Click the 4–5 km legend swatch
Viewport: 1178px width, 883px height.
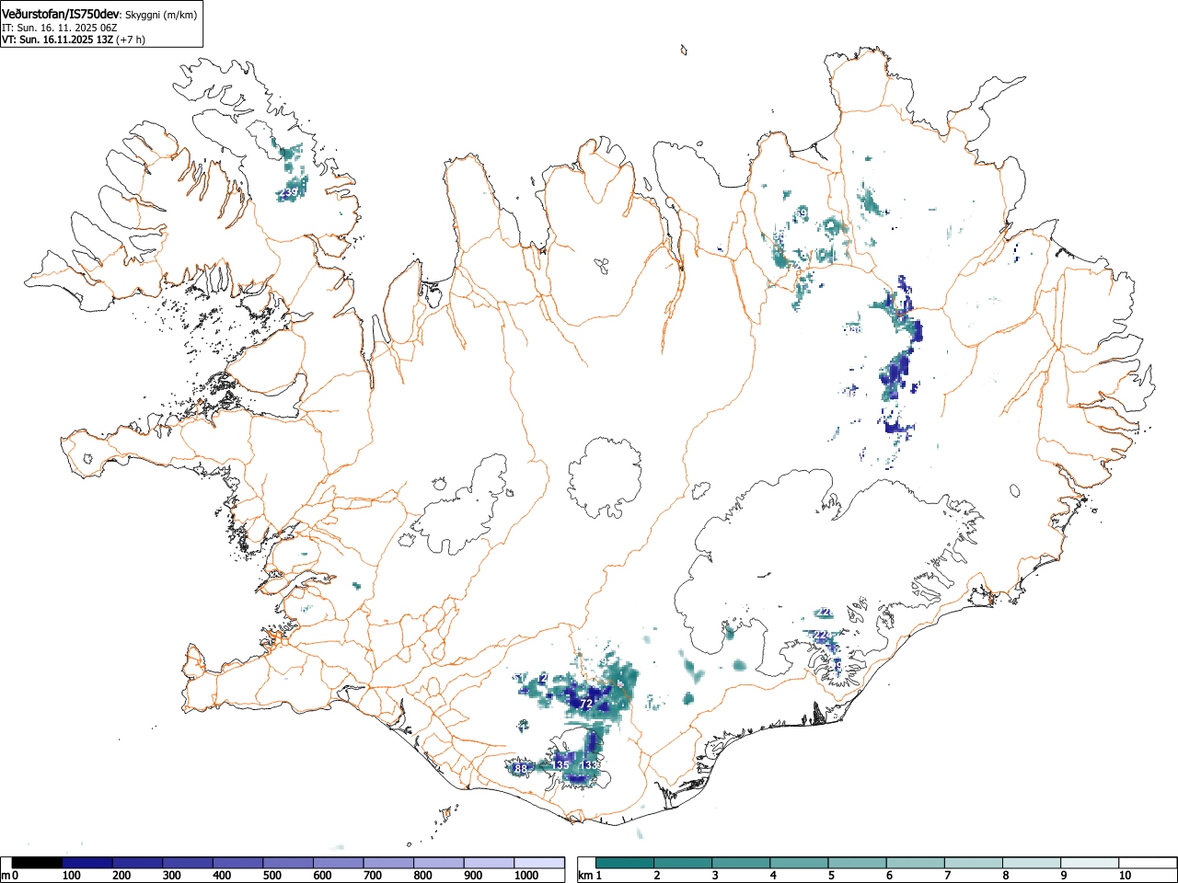coord(799,863)
